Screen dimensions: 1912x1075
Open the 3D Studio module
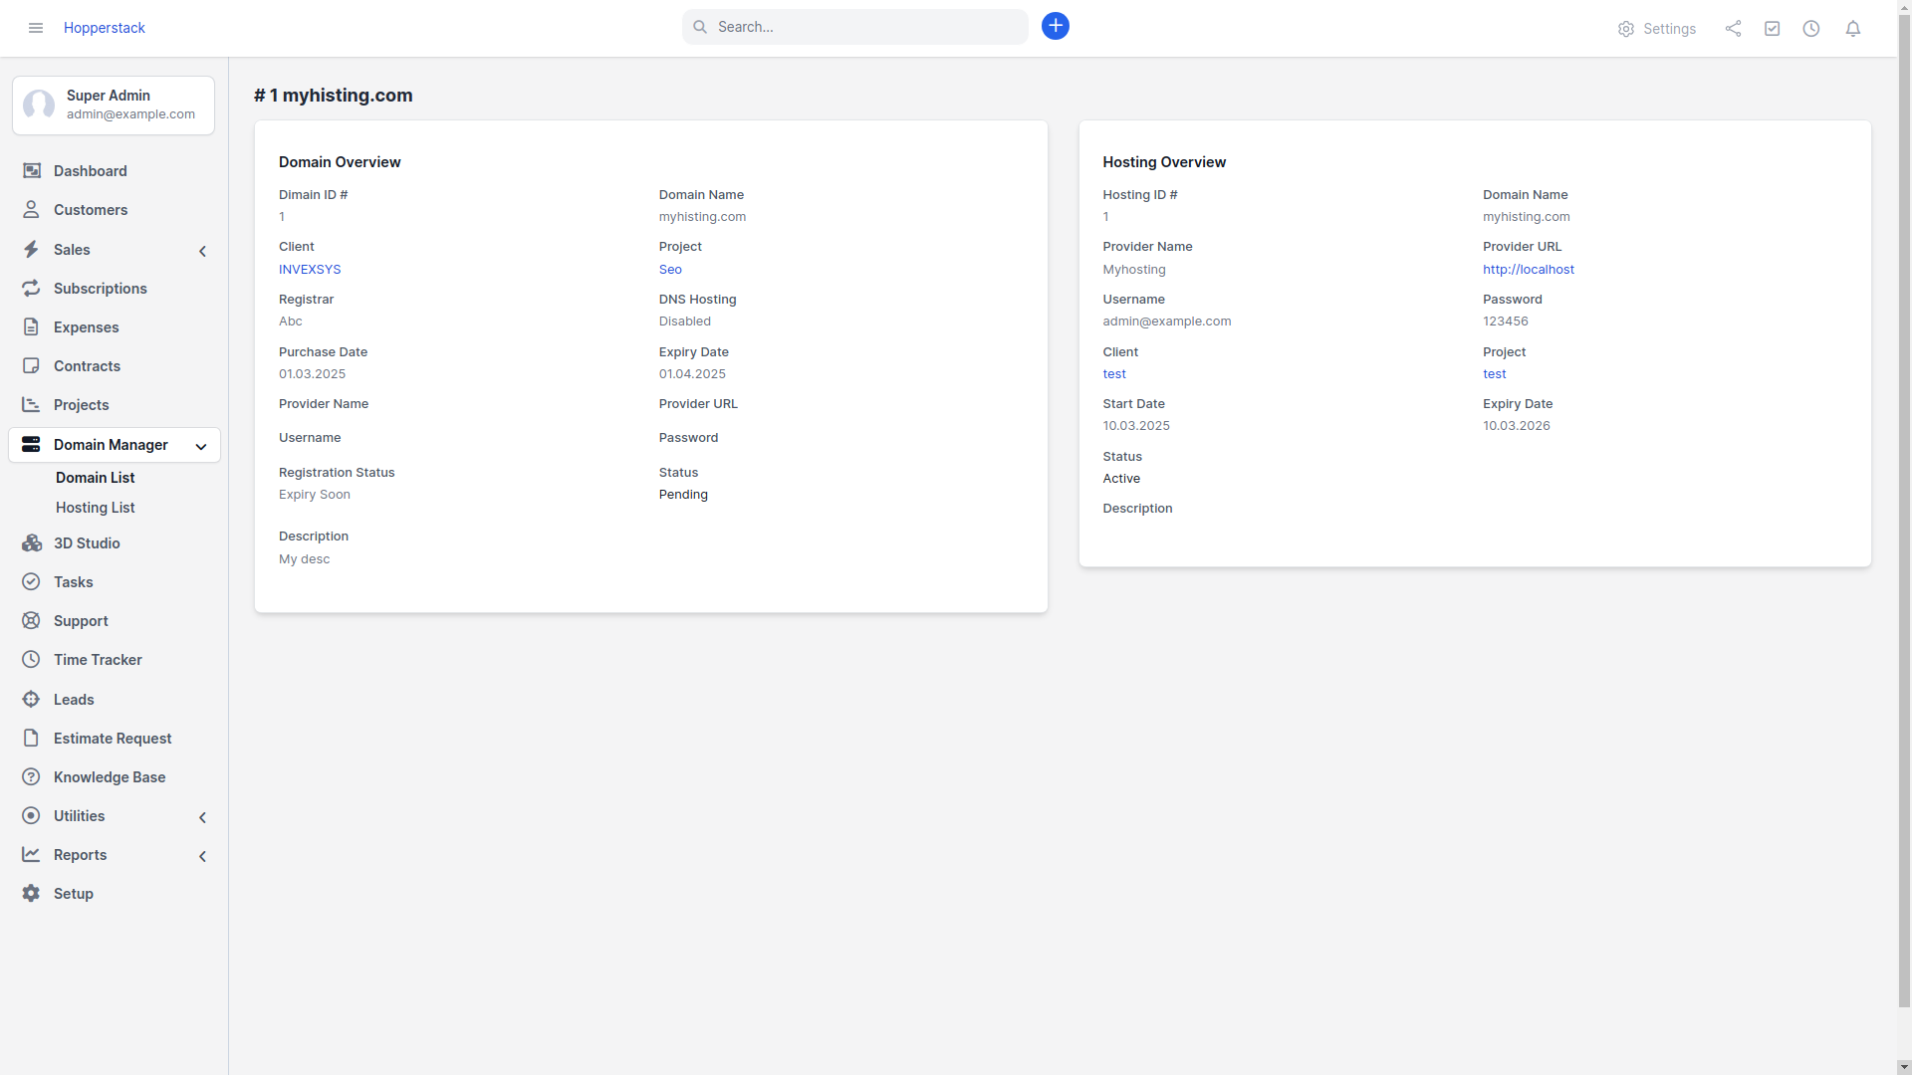(x=85, y=542)
